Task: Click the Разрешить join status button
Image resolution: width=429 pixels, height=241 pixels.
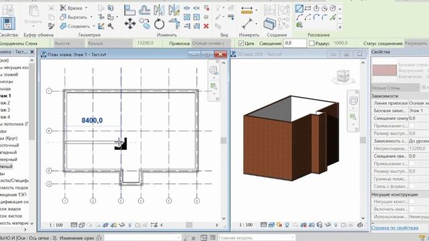Action: tap(416, 43)
